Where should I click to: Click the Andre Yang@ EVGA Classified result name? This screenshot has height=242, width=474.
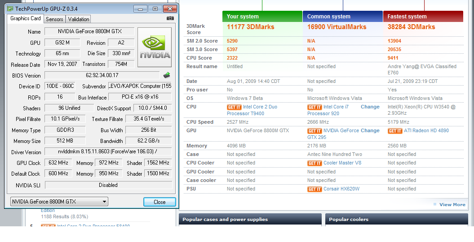click(x=422, y=69)
